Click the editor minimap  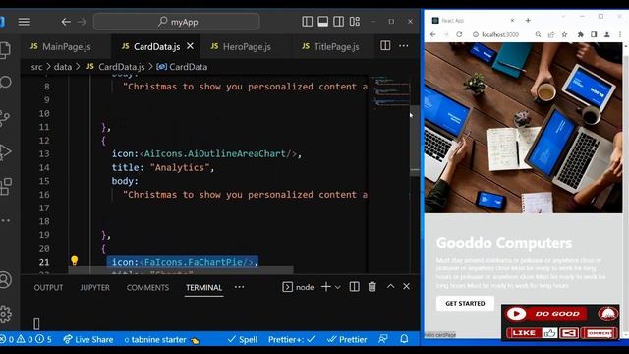389,92
